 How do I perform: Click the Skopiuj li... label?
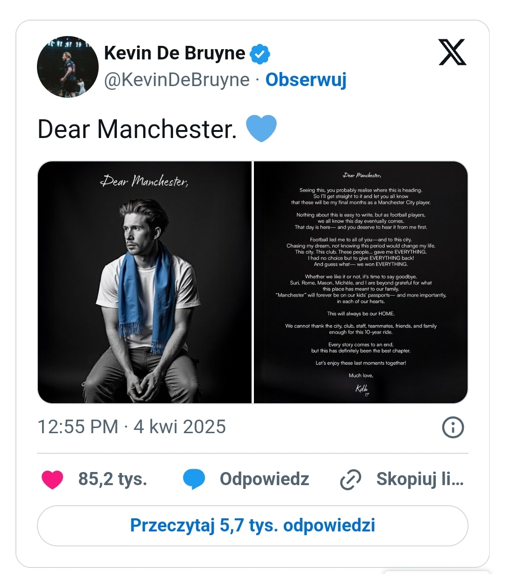(419, 479)
